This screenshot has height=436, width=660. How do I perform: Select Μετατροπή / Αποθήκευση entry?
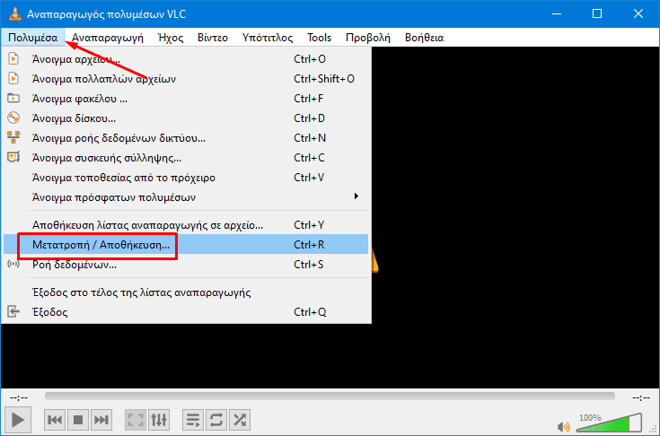click(x=186, y=244)
